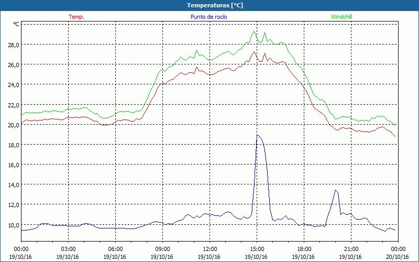Click the green windchill peak before 15:00
The width and height of the screenshot is (419, 262).
coord(254,31)
